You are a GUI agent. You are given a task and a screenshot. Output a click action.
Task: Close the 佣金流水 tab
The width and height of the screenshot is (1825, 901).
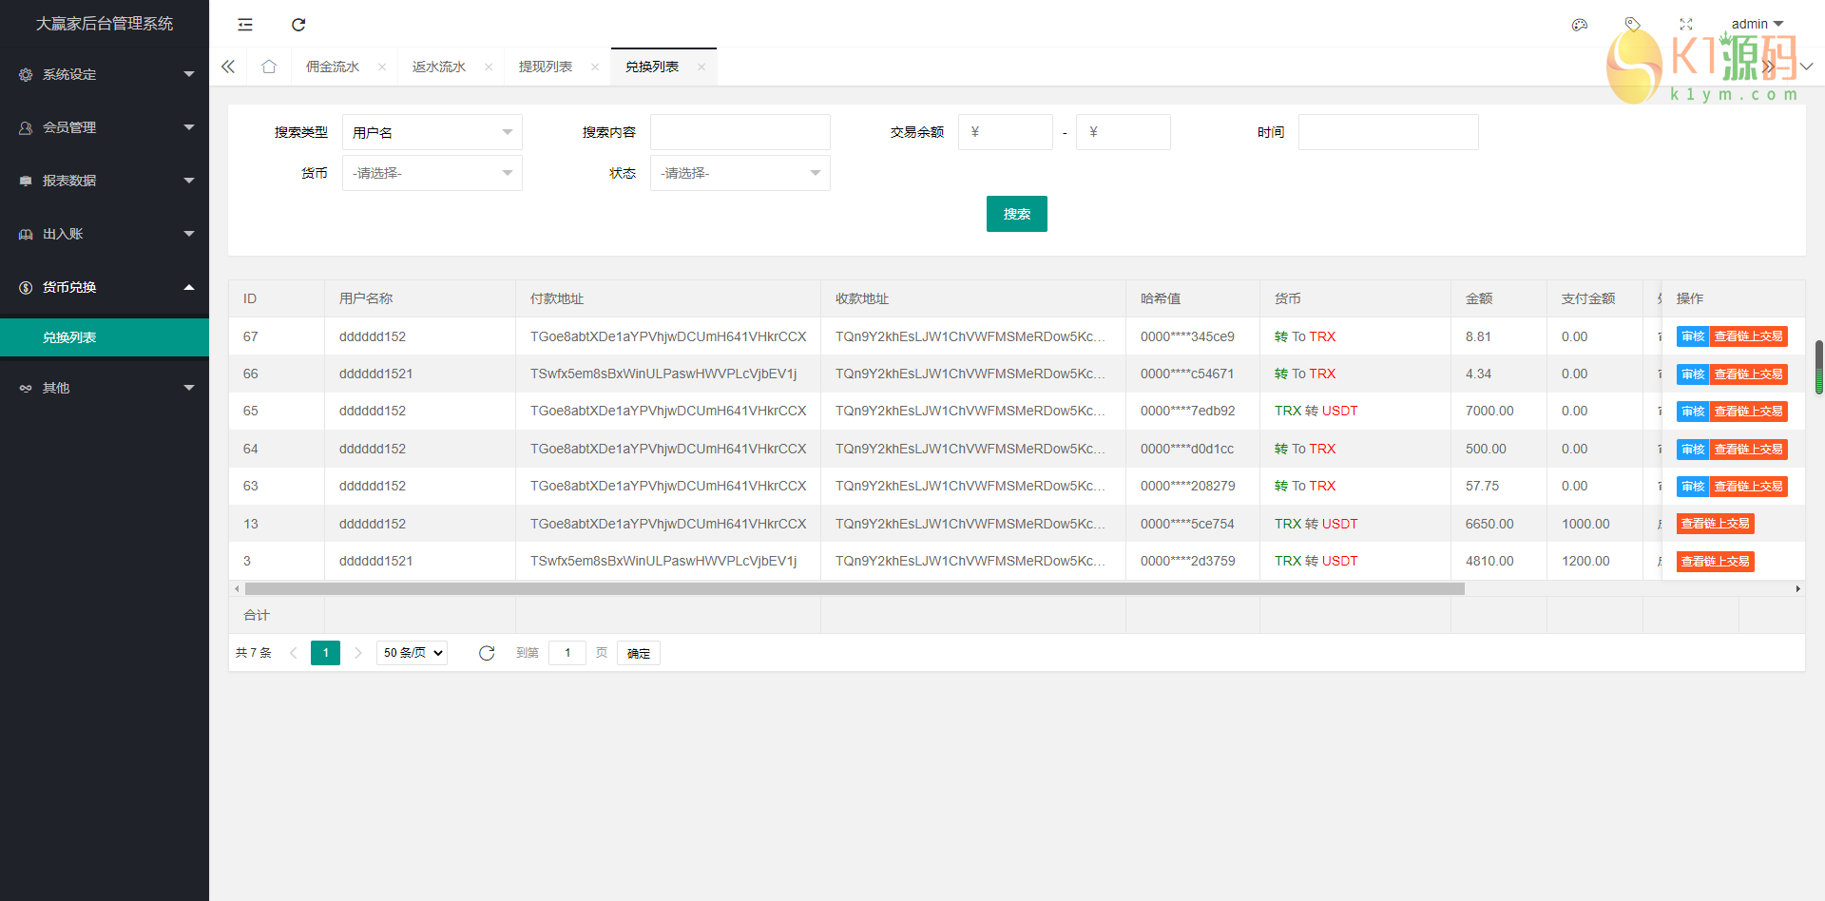[x=382, y=67]
